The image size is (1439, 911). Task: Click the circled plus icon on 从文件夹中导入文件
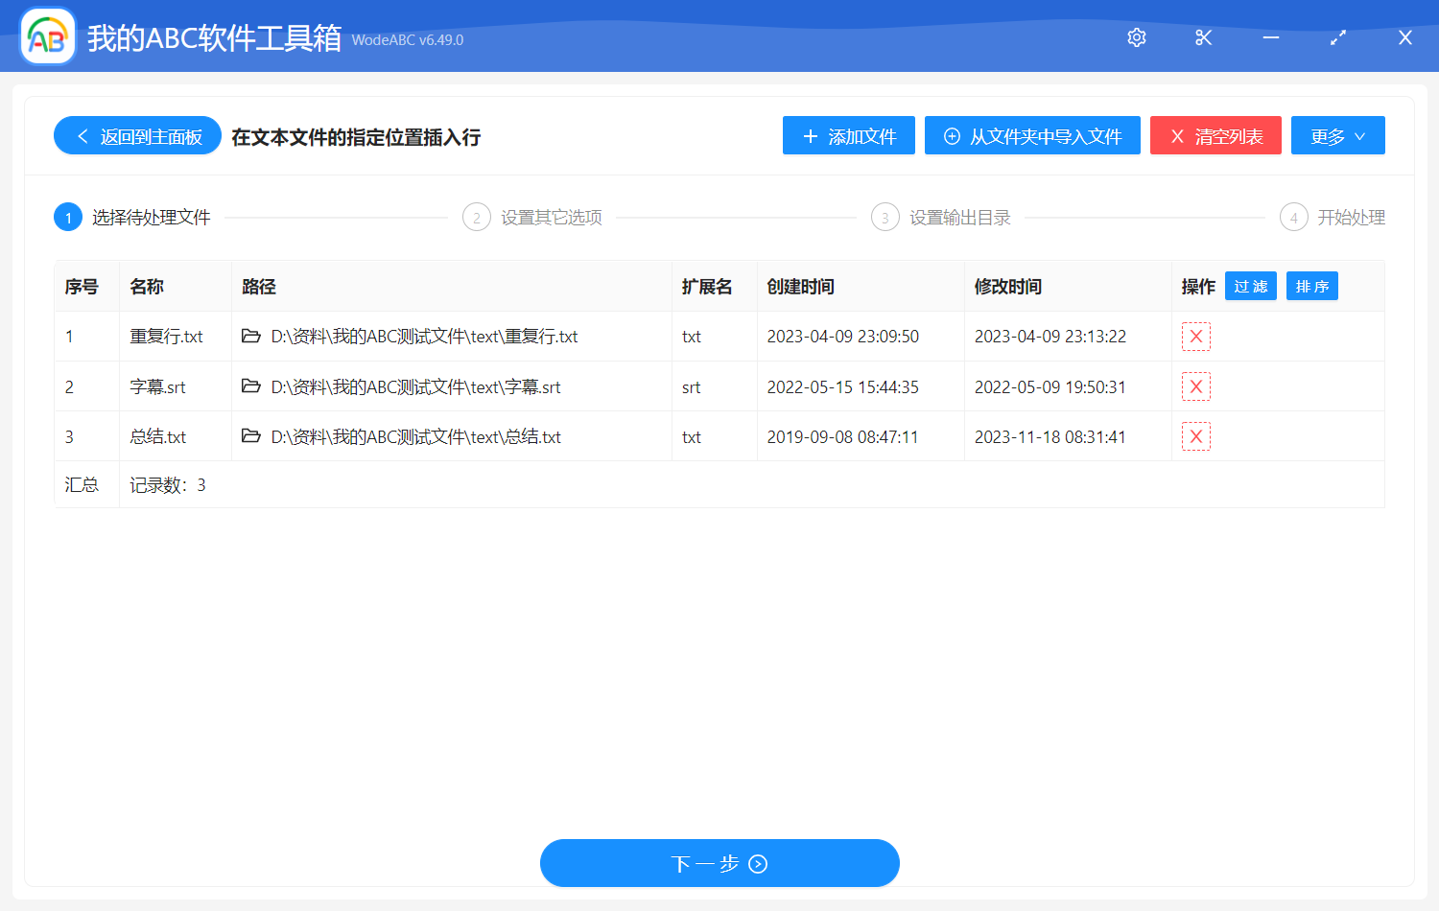click(x=951, y=135)
